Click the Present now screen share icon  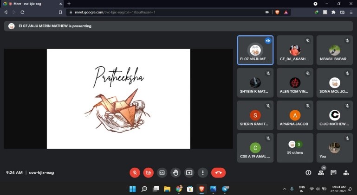pyautogui.click(x=189, y=172)
